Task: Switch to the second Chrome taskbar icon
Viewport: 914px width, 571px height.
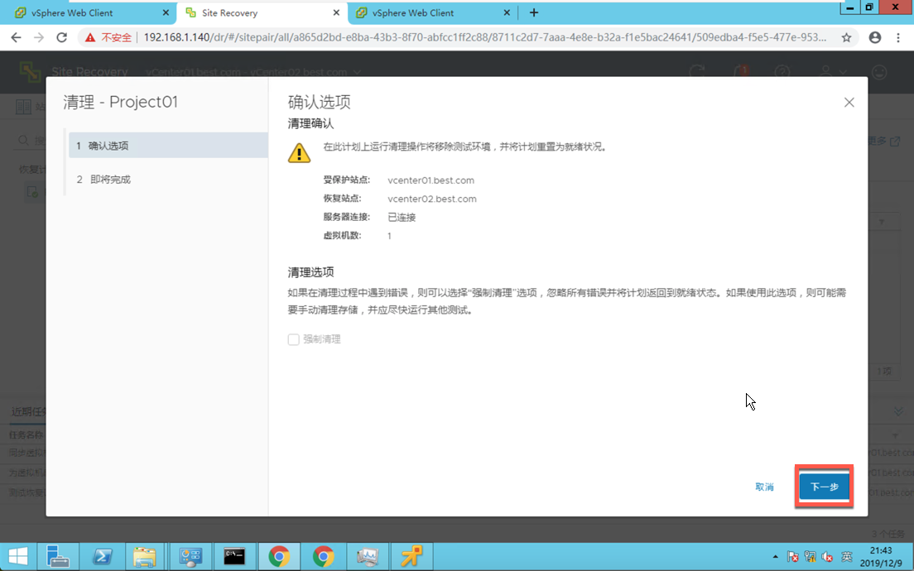Action: click(x=324, y=556)
